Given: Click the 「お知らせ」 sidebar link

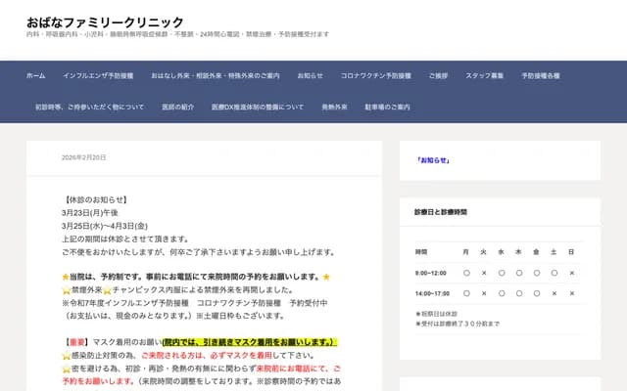Looking at the screenshot, I should coord(431,160).
